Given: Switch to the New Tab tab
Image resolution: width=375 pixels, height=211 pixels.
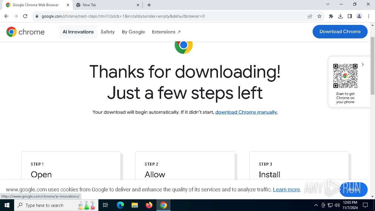Looking at the screenshot, I should pos(107,5).
